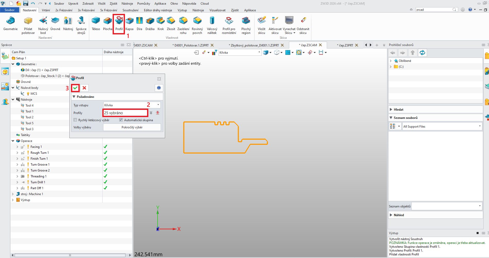Open info button in Profil dialog
This screenshot has width=489, height=258.
[x=159, y=88]
